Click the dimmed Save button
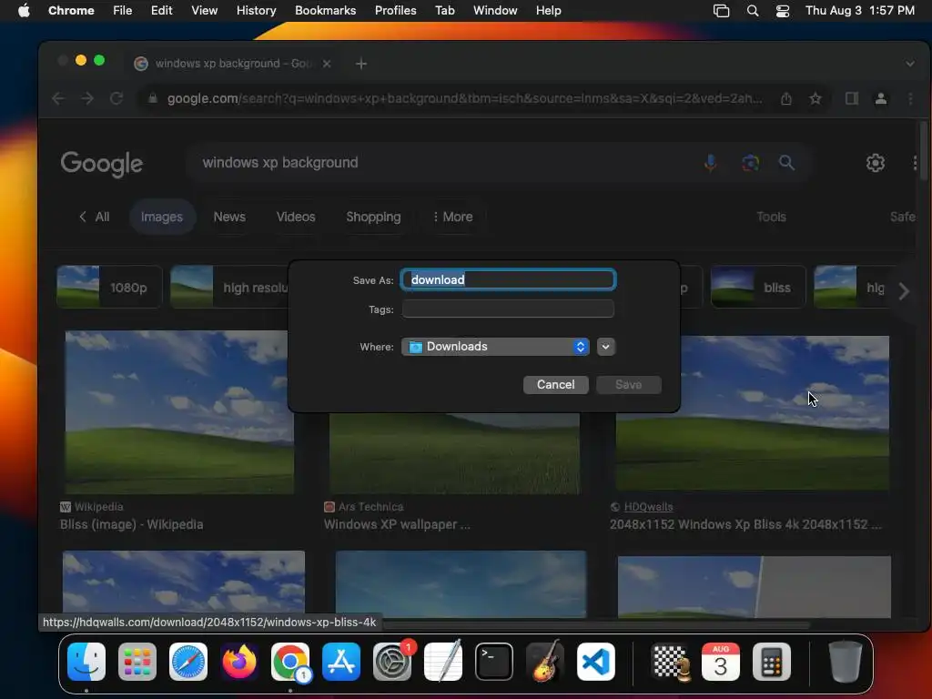Viewport: 932px width, 699px height. click(x=629, y=385)
